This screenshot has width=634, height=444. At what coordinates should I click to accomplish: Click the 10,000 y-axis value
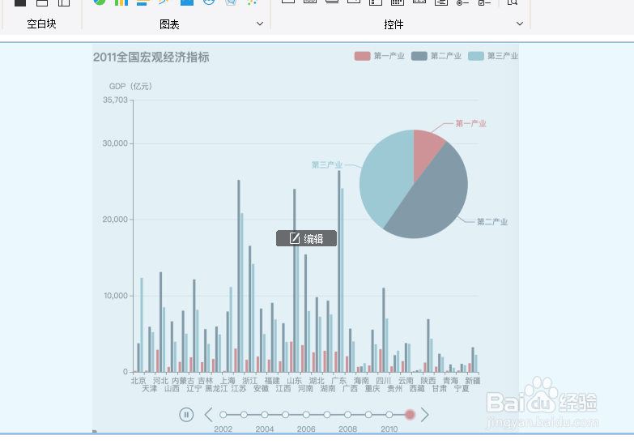(x=116, y=296)
